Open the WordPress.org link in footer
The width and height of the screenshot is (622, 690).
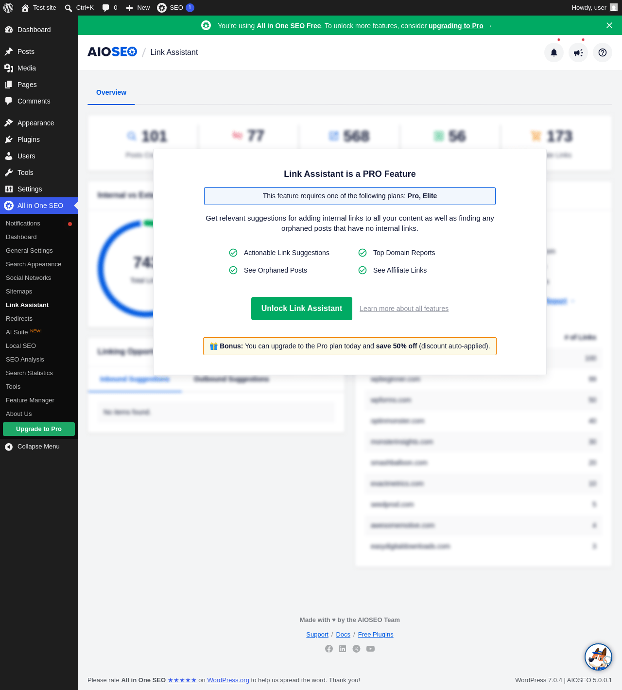click(228, 680)
